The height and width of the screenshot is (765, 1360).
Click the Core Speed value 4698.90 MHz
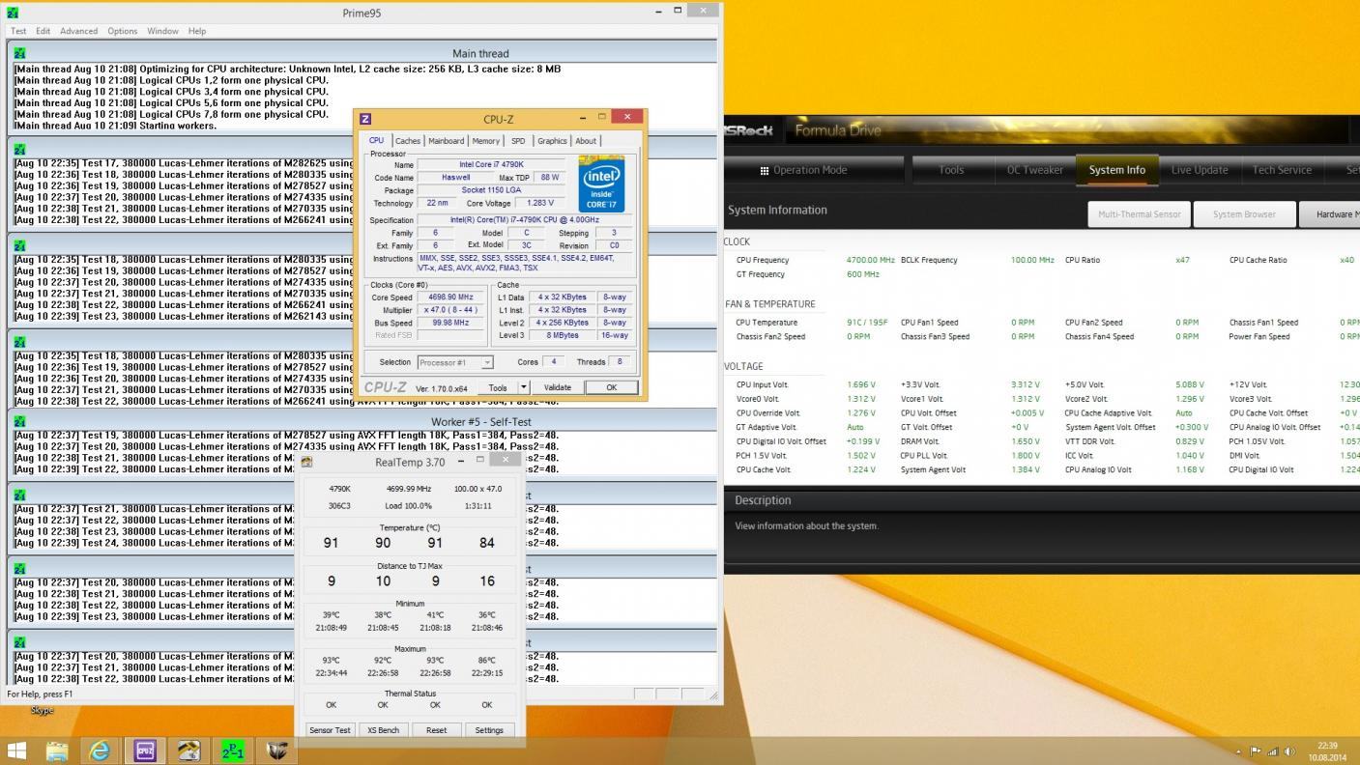click(450, 297)
